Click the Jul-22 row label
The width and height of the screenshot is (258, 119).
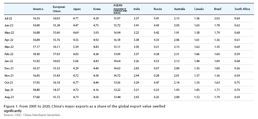[x=8, y=18]
